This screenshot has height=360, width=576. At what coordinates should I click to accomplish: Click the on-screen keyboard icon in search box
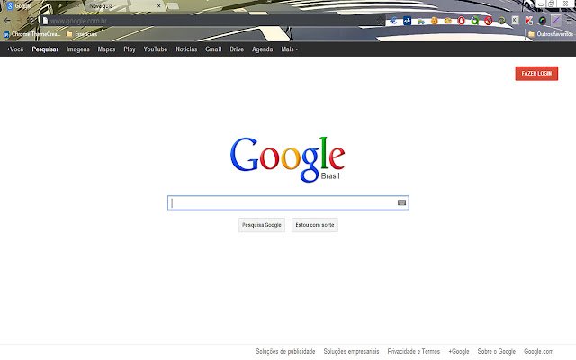402,202
